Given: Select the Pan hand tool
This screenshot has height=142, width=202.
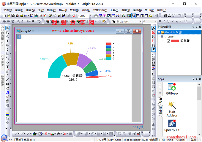Looking at the screenshot, I should coord(8,88).
